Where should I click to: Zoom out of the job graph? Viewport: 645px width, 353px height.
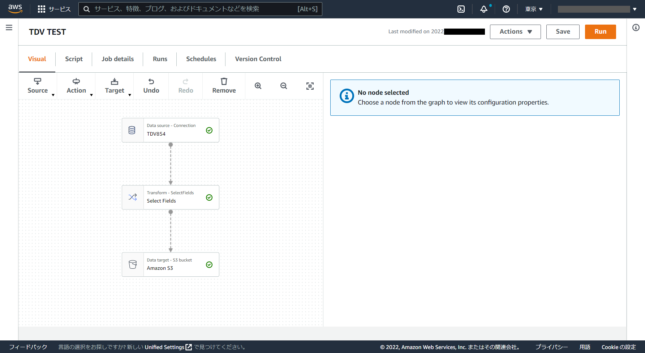[284, 86]
